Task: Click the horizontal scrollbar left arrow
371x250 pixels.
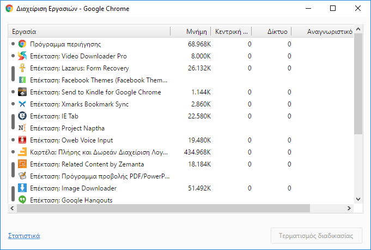Action: coord(13,209)
